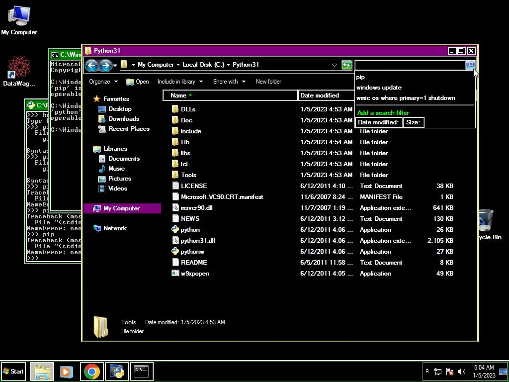Select the pythonw application icon
Viewport: 509px width, 382px height.
click(175, 251)
